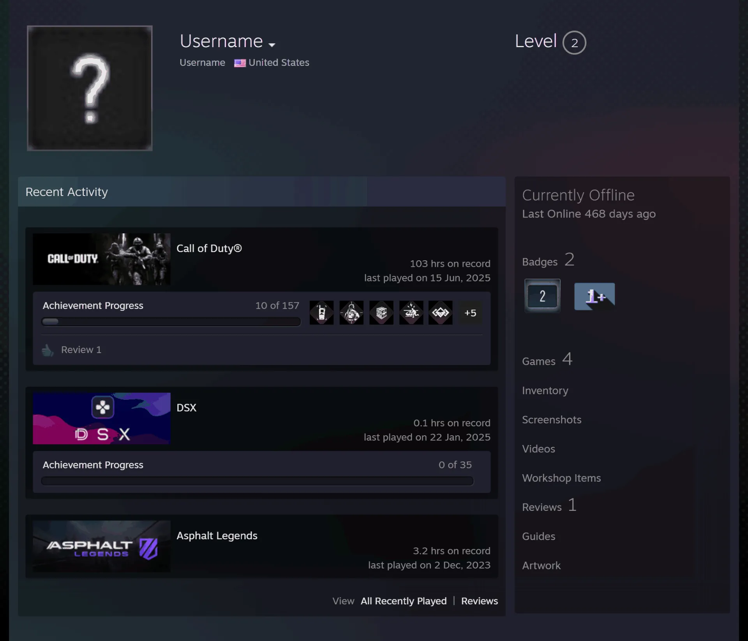Click the first Call of Duty achievement icon
Screen dimensions: 748x641
tap(321, 313)
